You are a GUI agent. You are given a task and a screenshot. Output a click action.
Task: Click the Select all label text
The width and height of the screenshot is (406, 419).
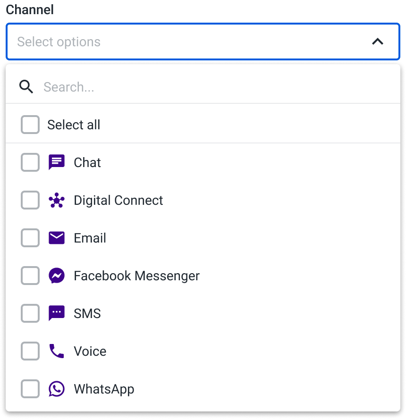pos(74,125)
